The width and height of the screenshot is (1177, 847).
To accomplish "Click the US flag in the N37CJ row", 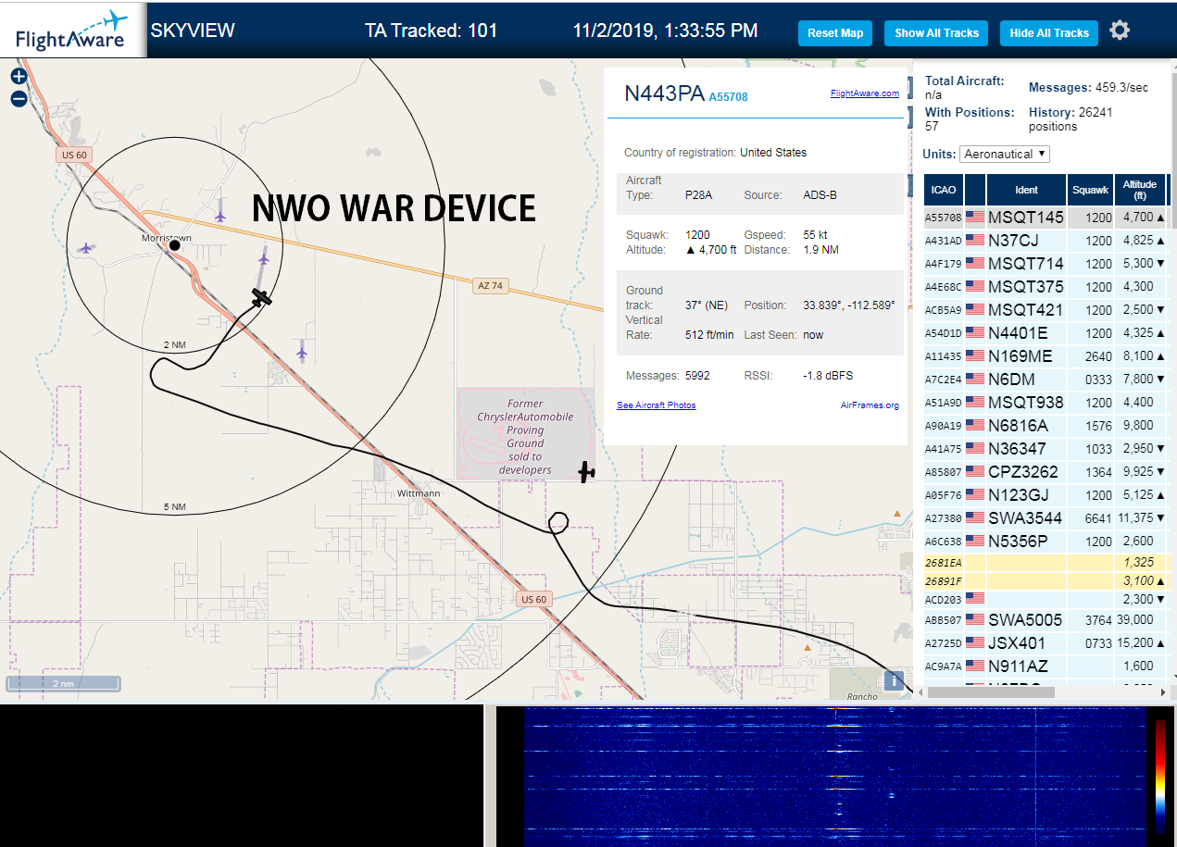I will [x=975, y=240].
